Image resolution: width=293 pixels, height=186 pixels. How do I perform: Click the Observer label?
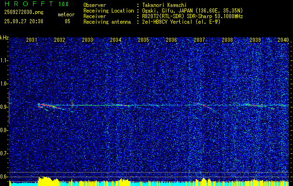pos(95,5)
